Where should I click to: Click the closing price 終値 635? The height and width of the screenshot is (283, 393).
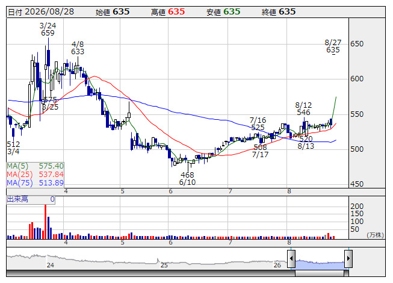coord(279,12)
